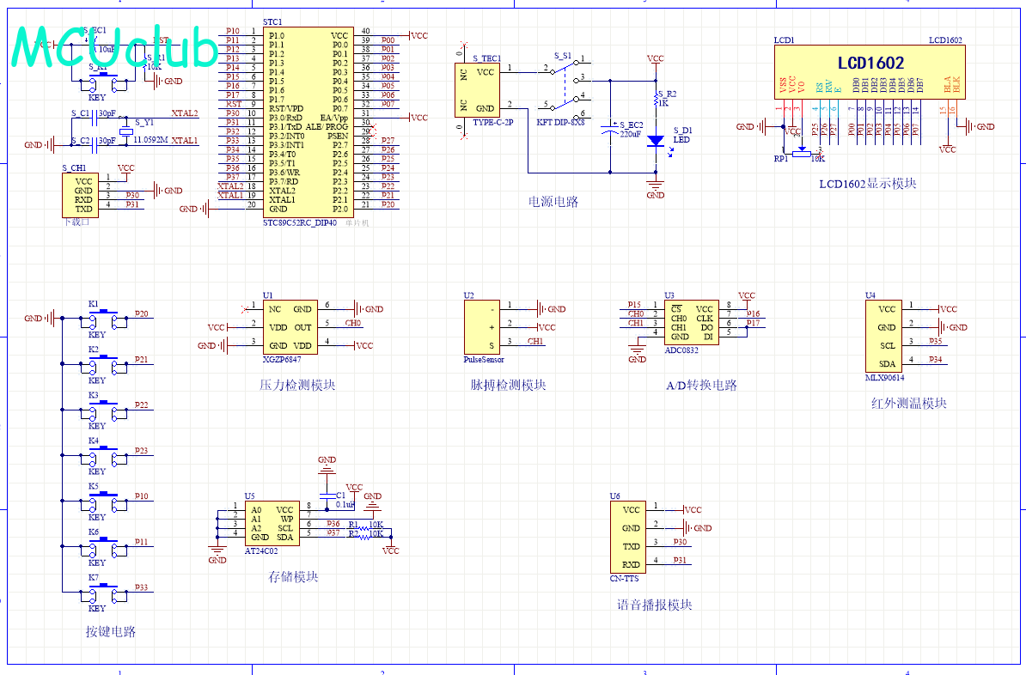Click the S_R2 1K resistor
Screen dimensions: 1026x675
click(x=656, y=100)
